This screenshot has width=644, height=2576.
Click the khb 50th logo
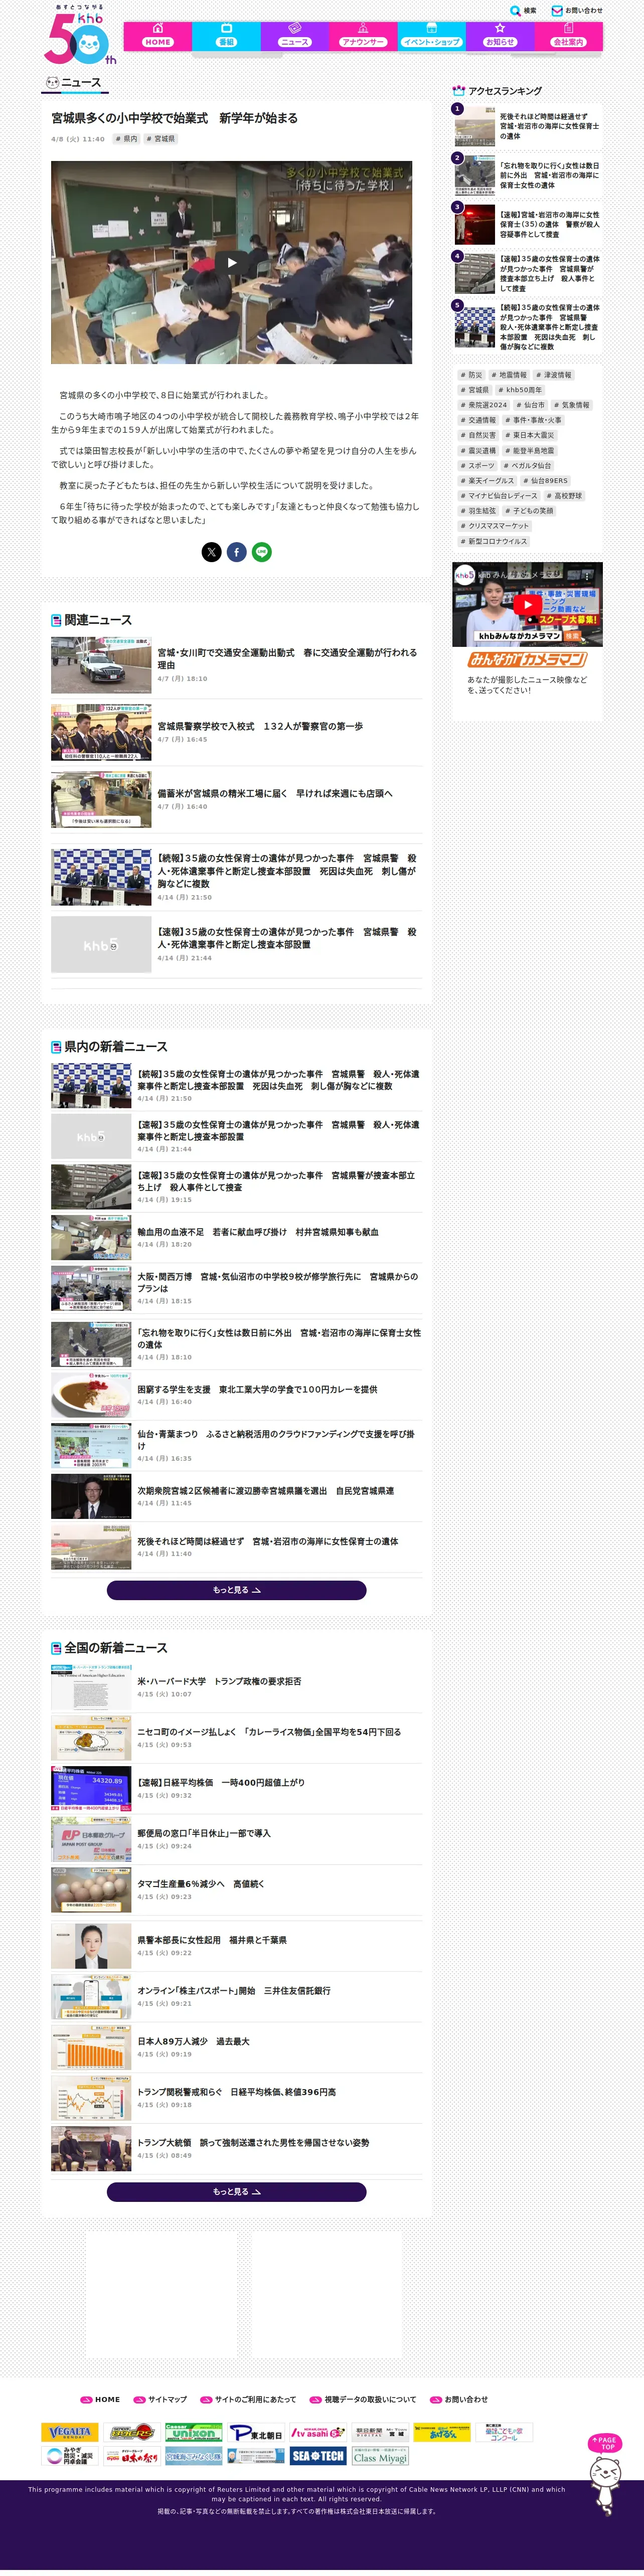click(x=80, y=35)
